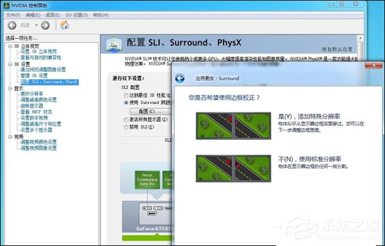Click the green Ancor Communications display box
This screenshot has height=246, width=385.
[x=148, y=180]
